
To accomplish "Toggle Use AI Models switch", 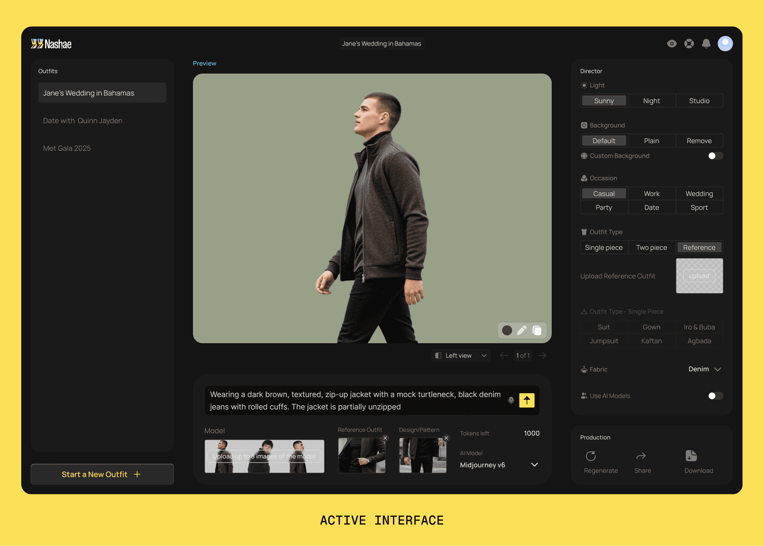I will (715, 396).
